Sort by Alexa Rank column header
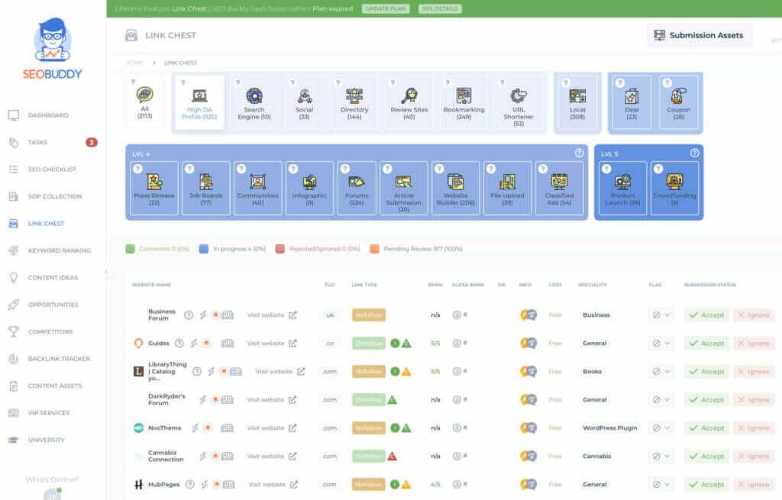Viewport: 782px width, 500px height. 468,285
